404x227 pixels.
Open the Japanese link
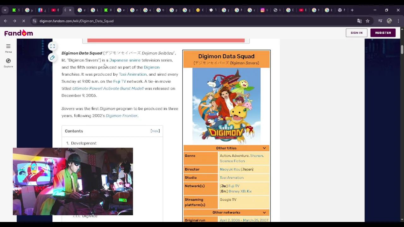tap(118, 60)
